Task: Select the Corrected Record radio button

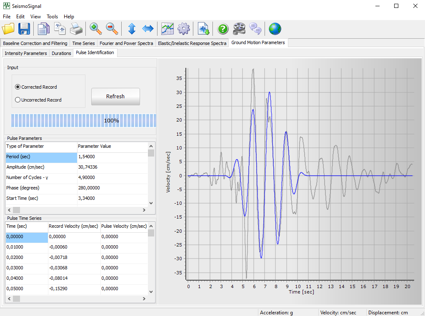Action: pos(17,87)
